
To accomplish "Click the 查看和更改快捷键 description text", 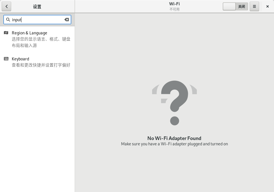I will coord(41,65).
